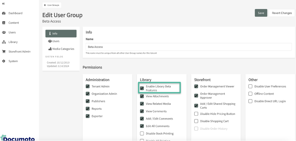Click the Media Categories shapes icon
Image resolution: width=296 pixels, height=141 pixels.
pos(50,49)
